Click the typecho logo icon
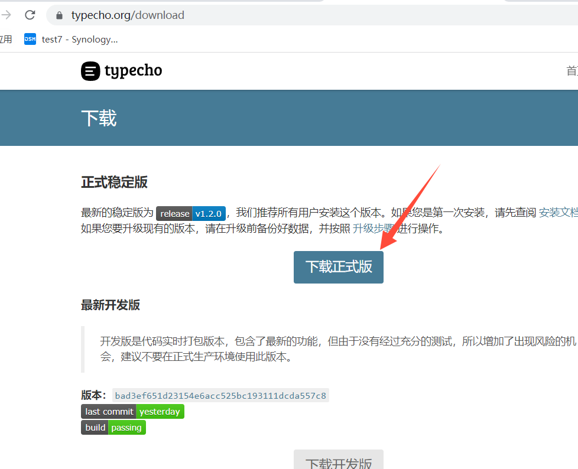The height and width of the screenshot is (469, 578). pos(90,71)
